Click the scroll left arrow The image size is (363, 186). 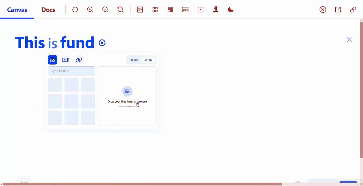[x=2, y=184]
